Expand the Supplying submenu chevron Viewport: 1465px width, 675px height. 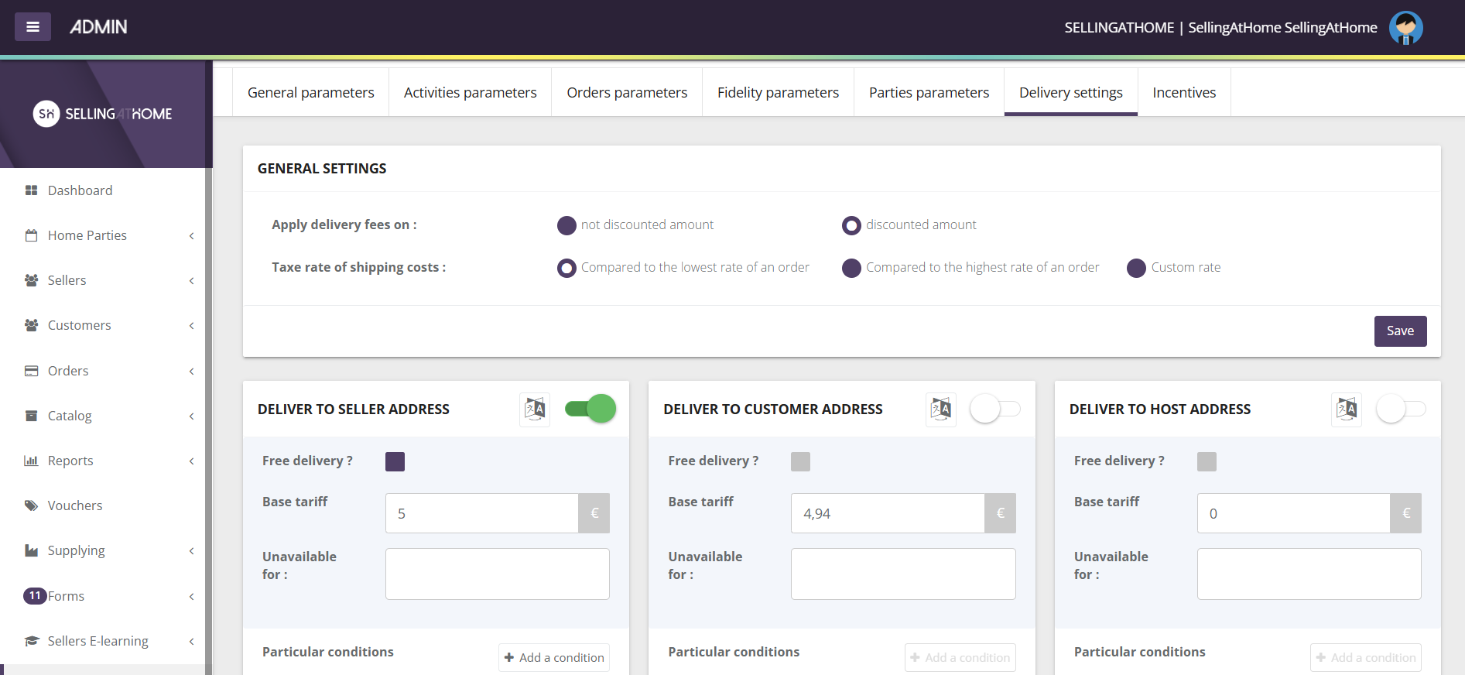[x=191, y=550]
